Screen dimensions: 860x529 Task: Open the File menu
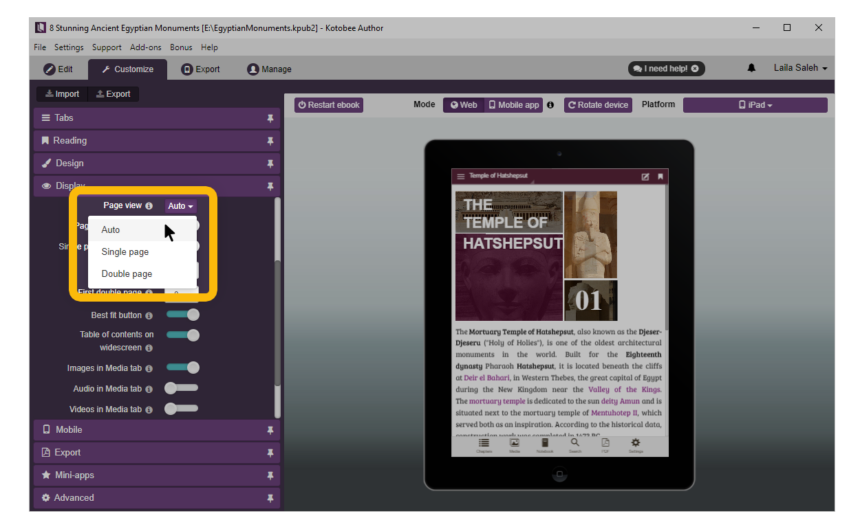[40, 47]
